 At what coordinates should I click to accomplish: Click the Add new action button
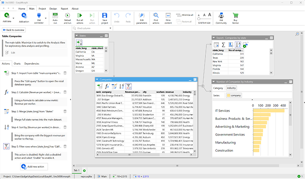(x=34, y=166)
